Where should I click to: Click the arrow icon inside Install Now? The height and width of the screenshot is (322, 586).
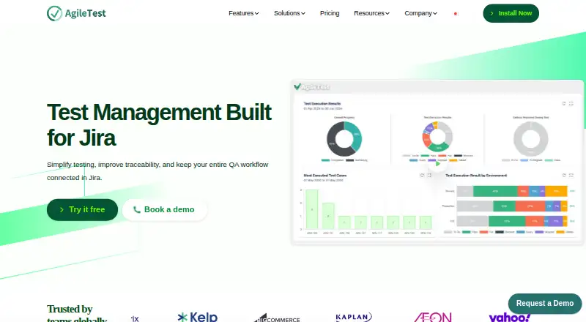492,13
